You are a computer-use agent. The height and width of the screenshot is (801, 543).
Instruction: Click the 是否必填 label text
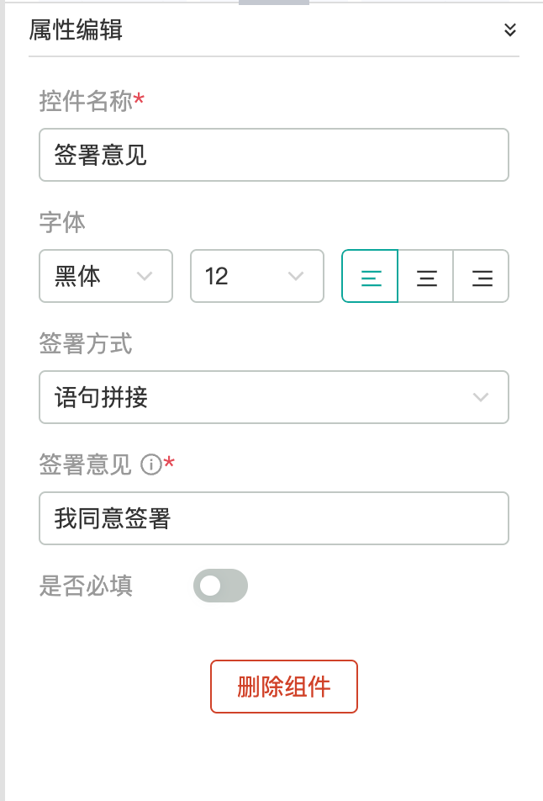(x=86, y=586)
